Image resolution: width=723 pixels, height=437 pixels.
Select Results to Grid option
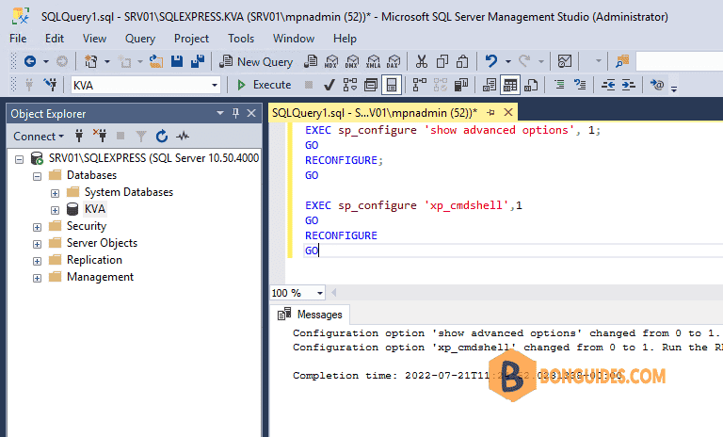click(x=510, y=85)
